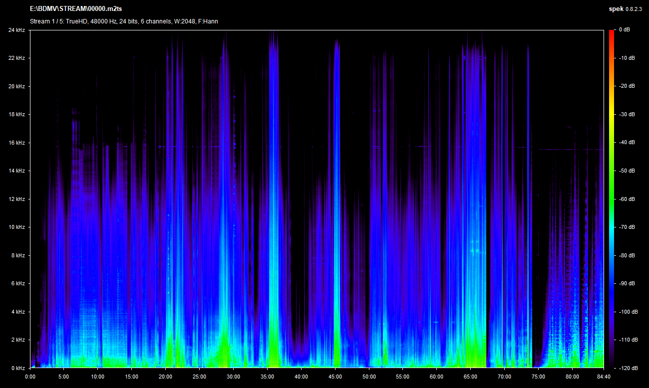Click the 24 kHz frequency axis label
Screen dimensions: 649x388
tap(16, 30)
